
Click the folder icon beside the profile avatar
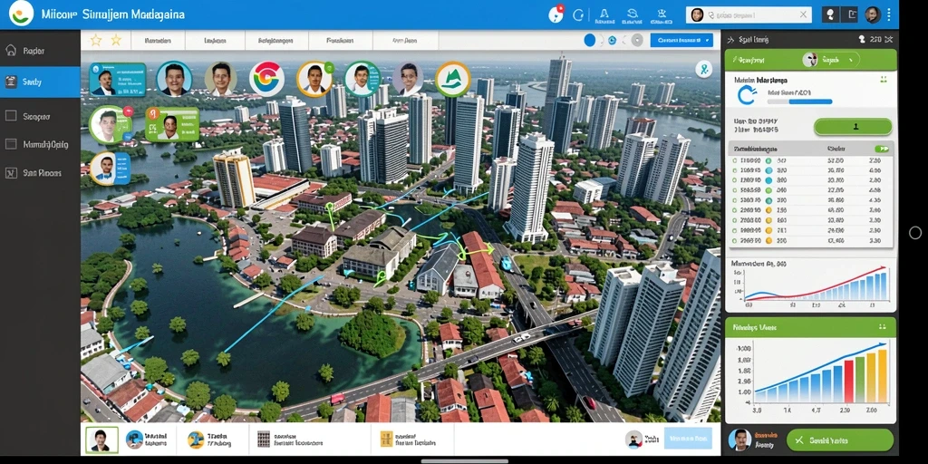(852, 14)
